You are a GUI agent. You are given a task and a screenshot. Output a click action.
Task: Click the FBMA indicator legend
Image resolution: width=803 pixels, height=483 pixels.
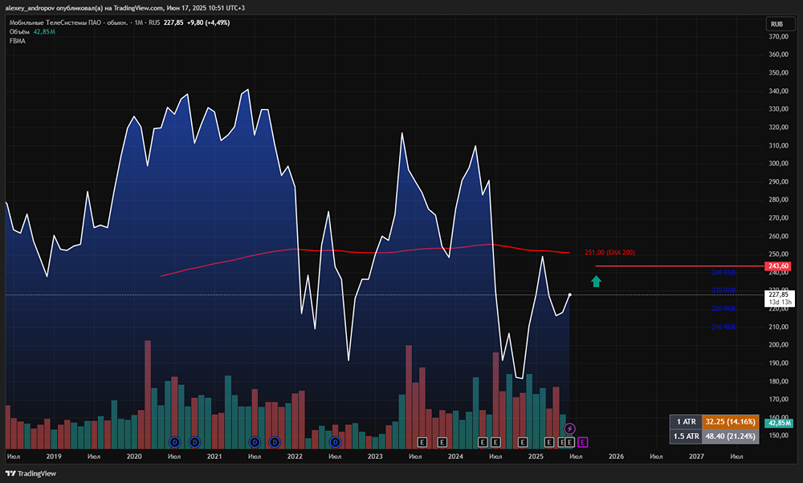[18, 41]
